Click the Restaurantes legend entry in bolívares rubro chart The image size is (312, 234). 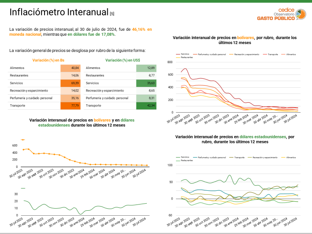click(184, 57)
